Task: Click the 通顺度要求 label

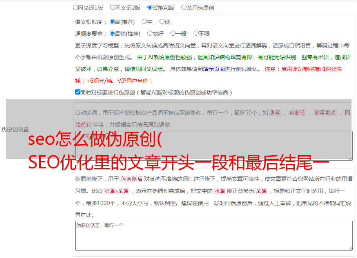Action: [91, 34]
